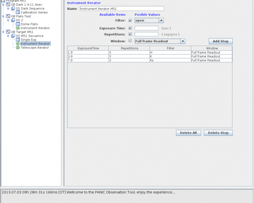
Task: Select the Telescope Iterator icon
Action: pos(18,47)
